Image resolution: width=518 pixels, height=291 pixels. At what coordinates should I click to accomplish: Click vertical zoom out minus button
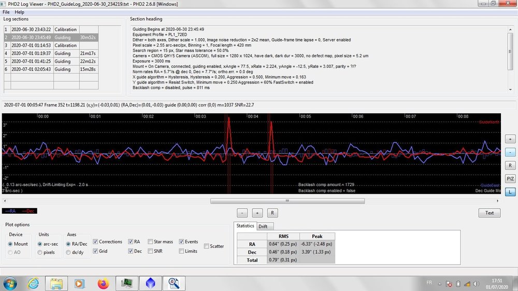click(510, 152)
